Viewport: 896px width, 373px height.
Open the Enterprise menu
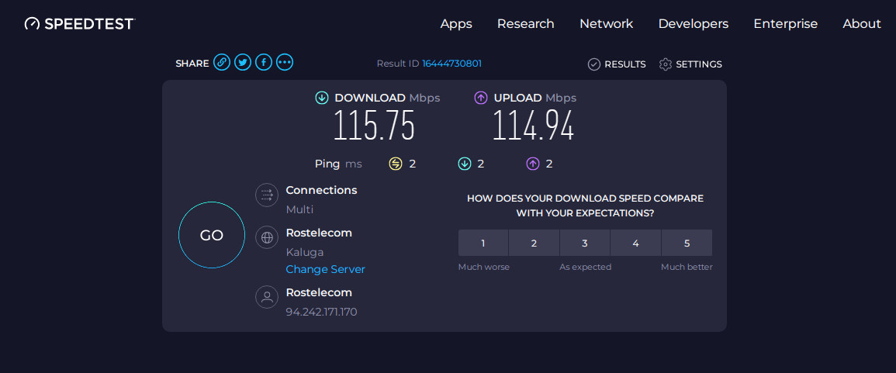pyautogui.click(x=786, y=24)
